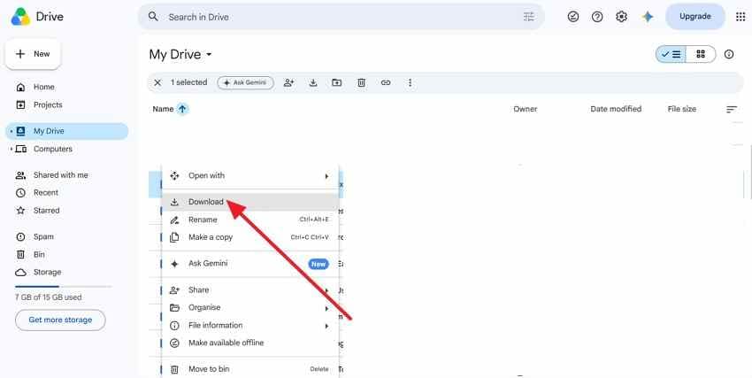Expand the My Drive sidebar arrow
This screenshot has width=752, height=378.
11,131
